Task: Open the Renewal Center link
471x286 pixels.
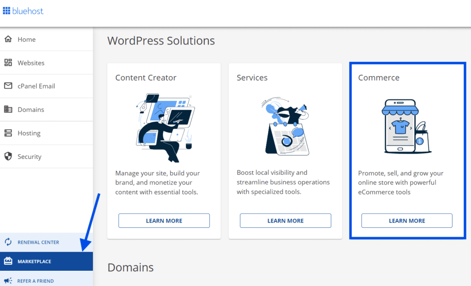Action: coord(46,242)
